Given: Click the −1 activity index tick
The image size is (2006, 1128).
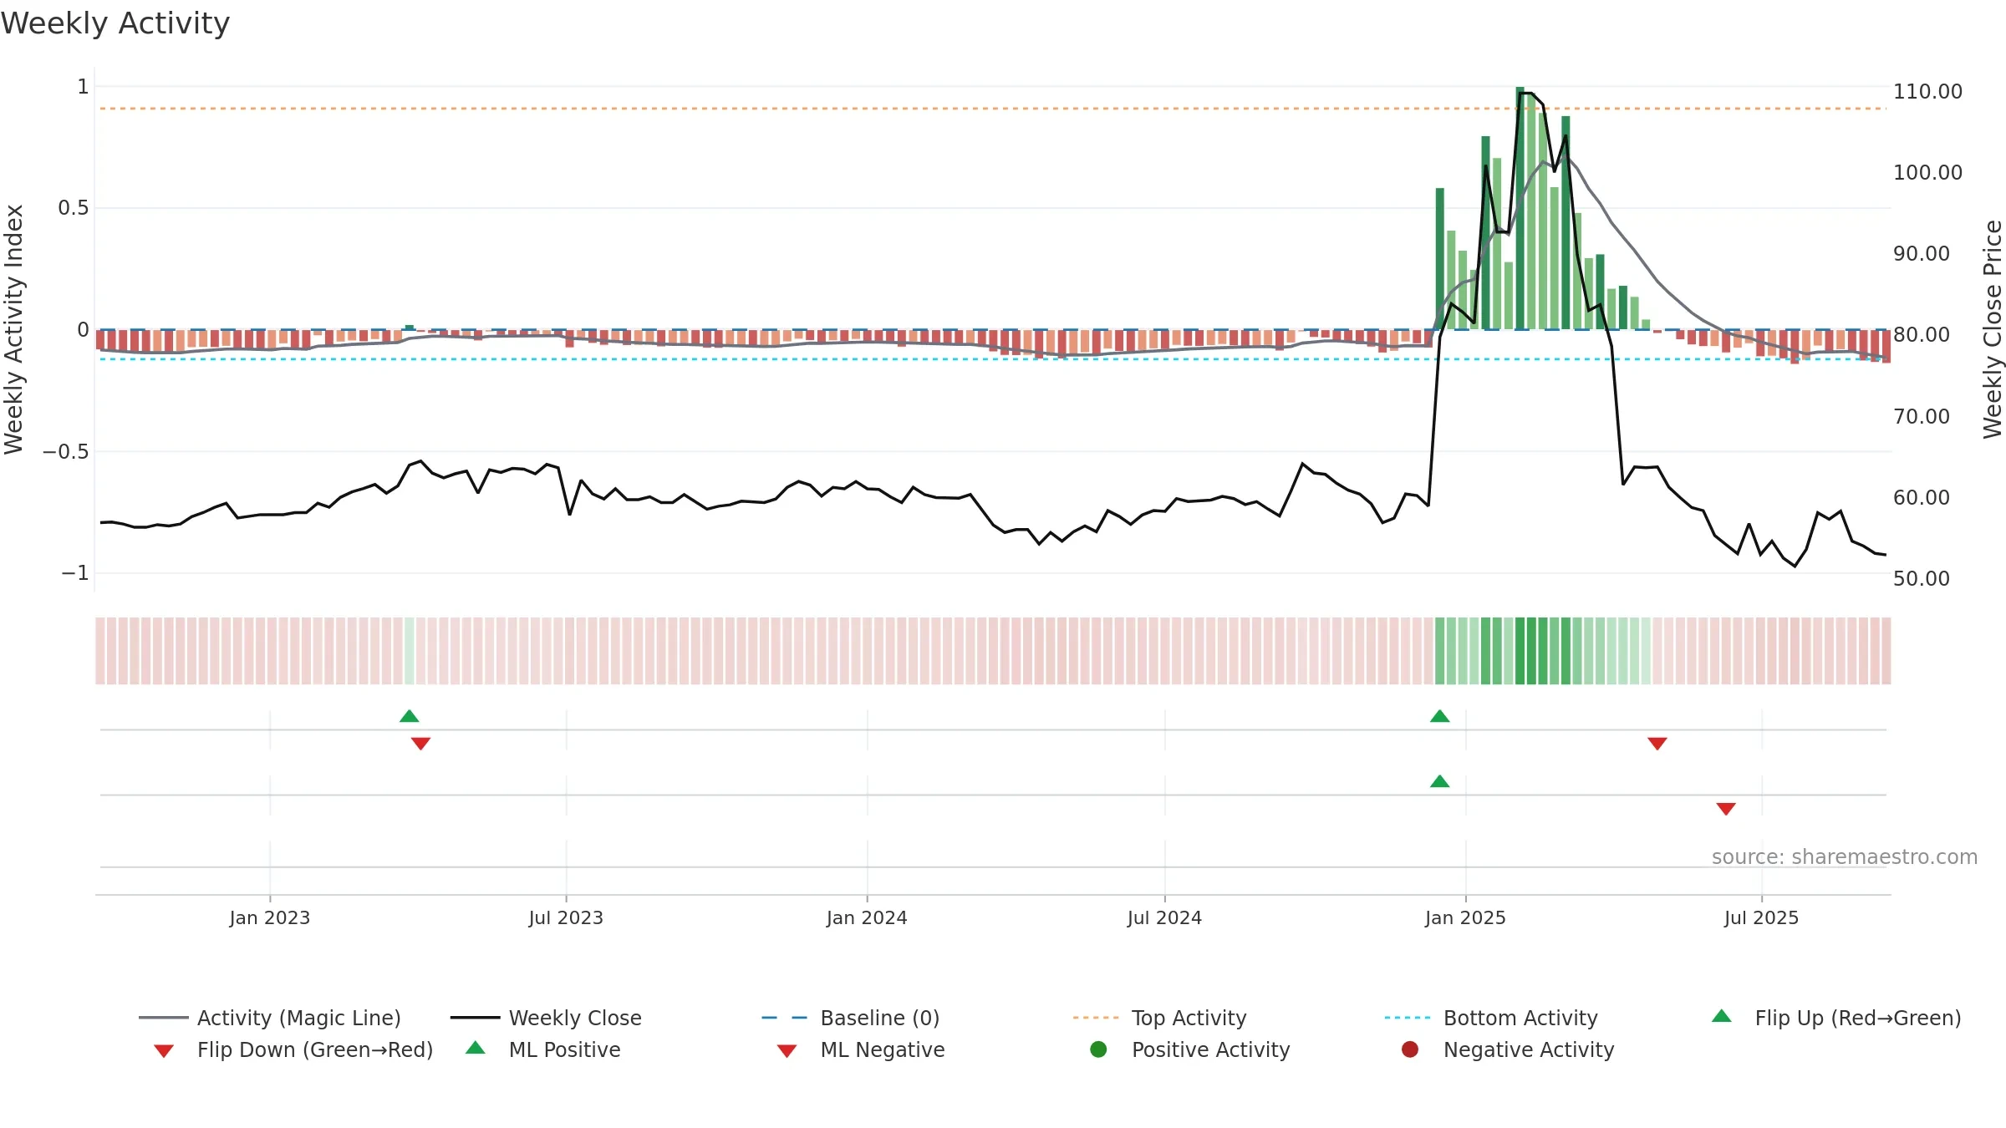Looking at the screenshot, I should click(x=74, y=572).
